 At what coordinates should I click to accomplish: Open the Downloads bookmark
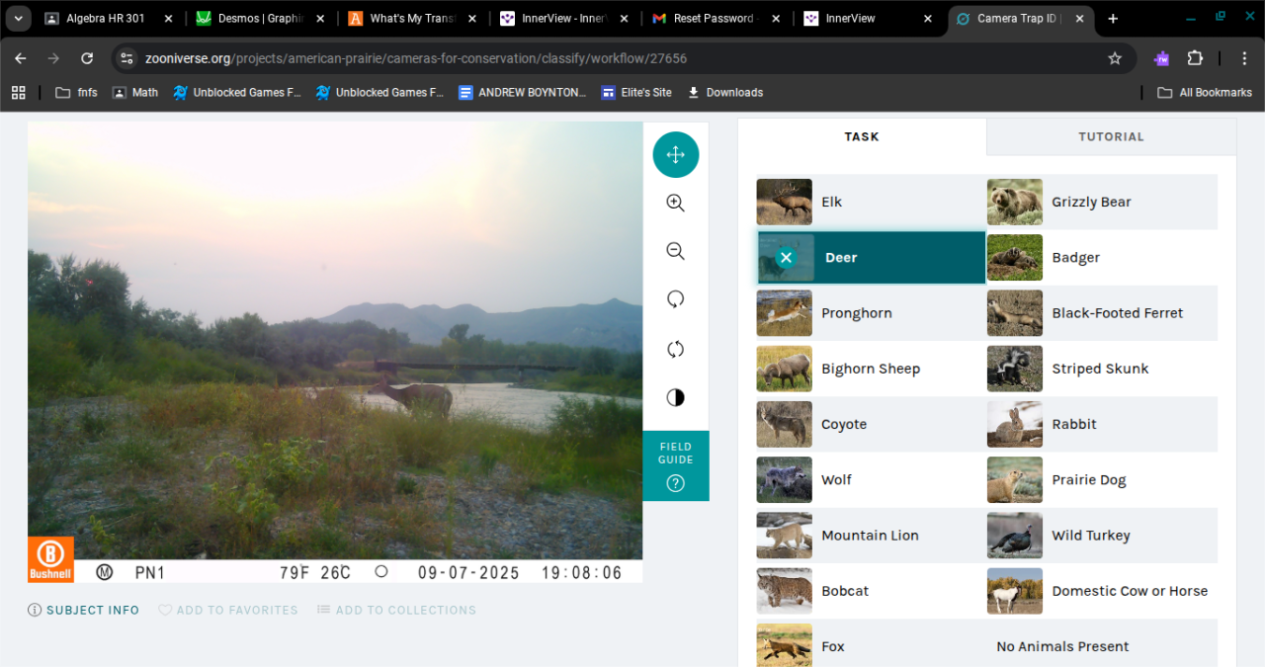point(725,92)
